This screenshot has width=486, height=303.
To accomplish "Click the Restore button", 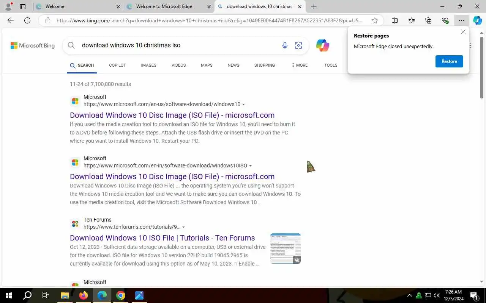I will (x=449, y=61).
